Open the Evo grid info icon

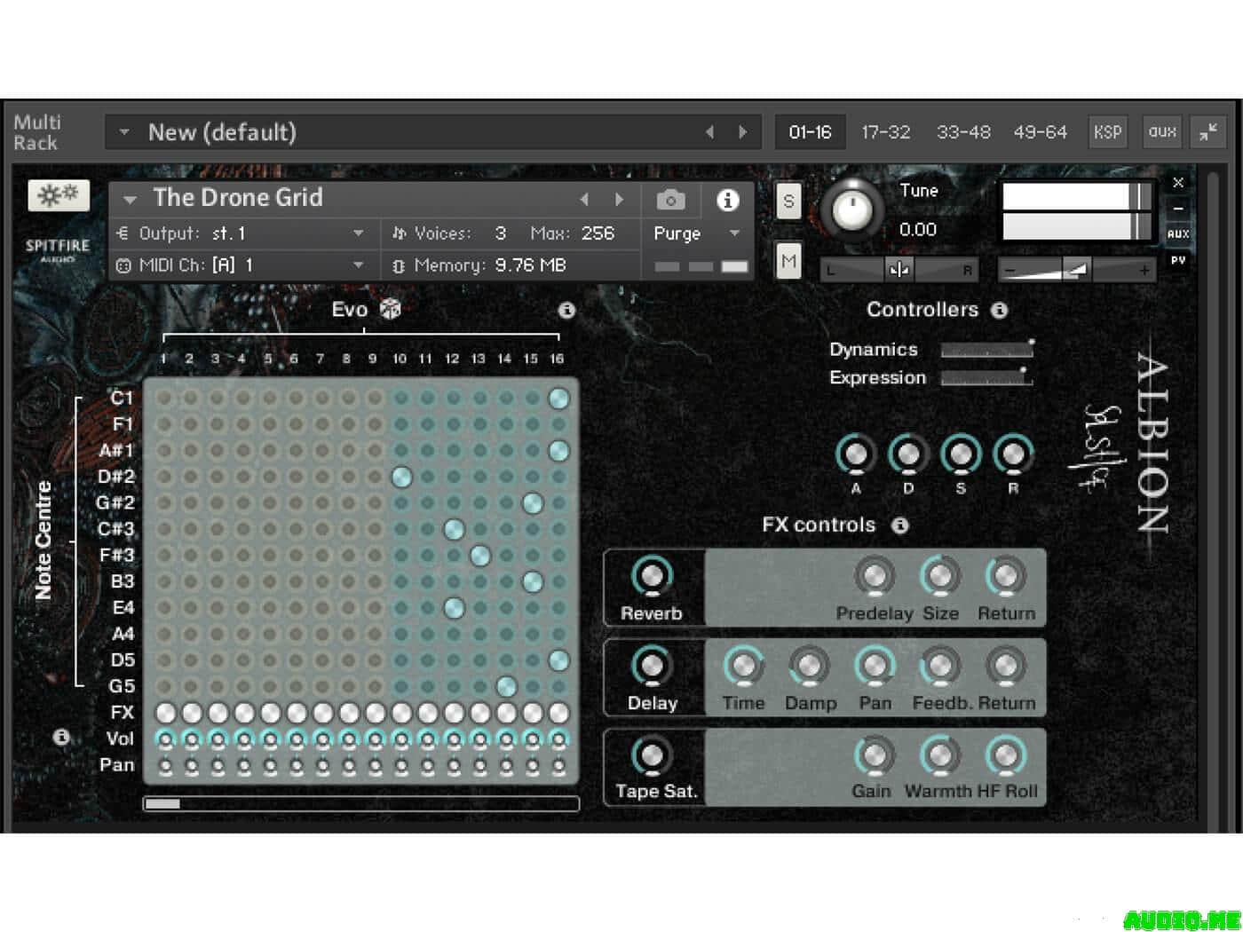(566, 310)
